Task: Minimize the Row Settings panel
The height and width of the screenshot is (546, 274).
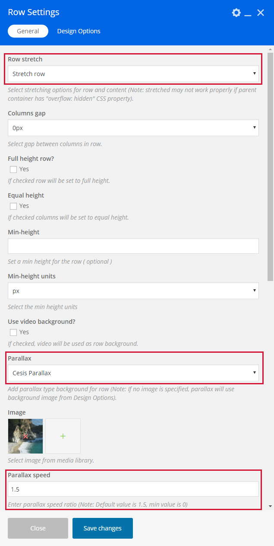Action: [x=248, y=13]
